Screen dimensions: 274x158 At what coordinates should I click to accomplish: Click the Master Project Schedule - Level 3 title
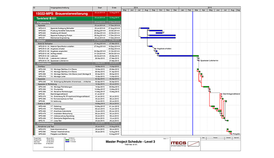[130, 141]
